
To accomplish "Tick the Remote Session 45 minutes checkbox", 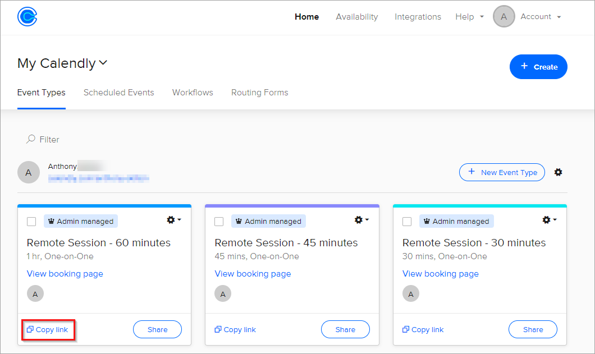I will click(x=219, y=222).
